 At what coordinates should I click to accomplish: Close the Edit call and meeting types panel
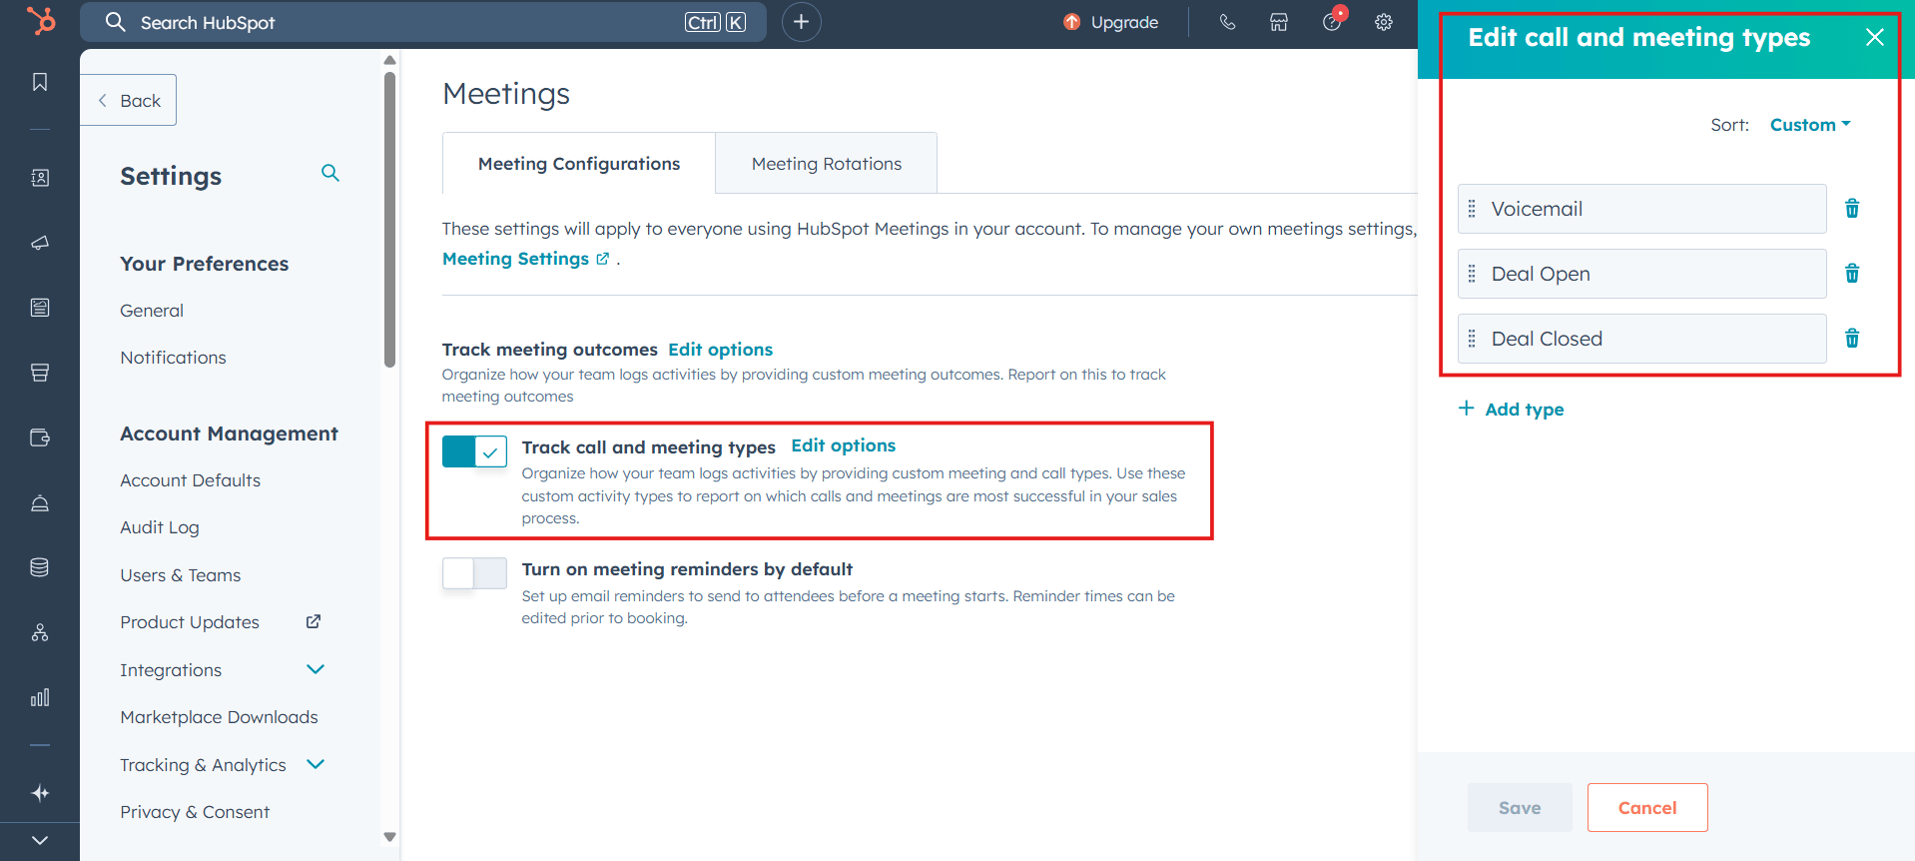click(x=1875, y=37)
